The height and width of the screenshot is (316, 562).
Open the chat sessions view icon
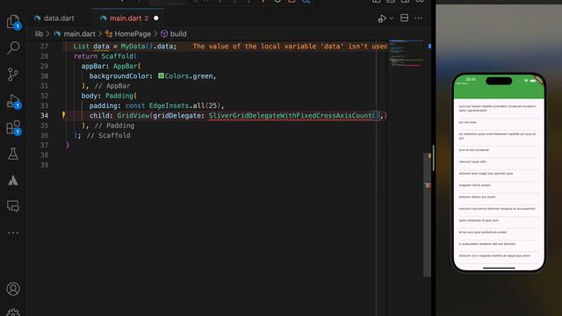[13, 206]
